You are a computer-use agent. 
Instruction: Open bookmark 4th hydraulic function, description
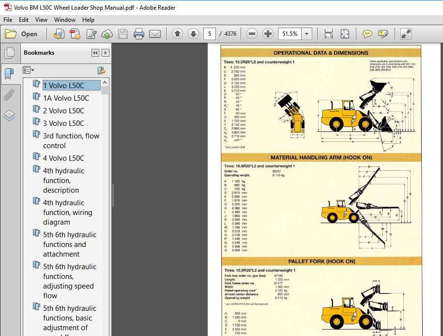[x=64, y=181]
